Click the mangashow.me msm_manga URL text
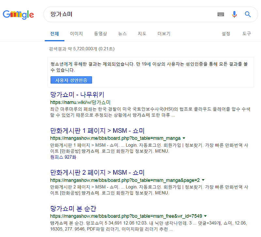The image size is (261, 237). [115, 138]
